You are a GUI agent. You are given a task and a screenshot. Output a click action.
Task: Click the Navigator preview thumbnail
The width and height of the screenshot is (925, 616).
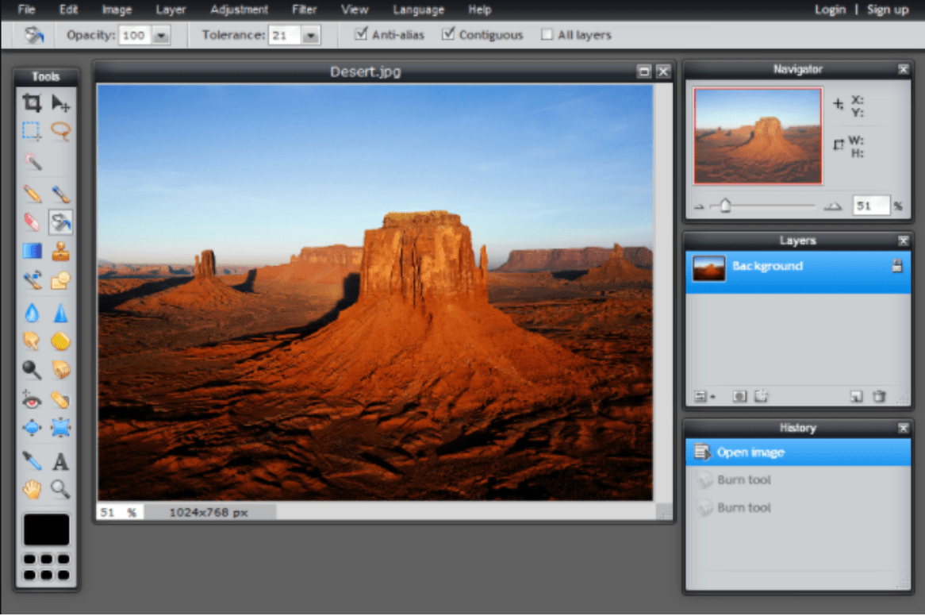pyautogui.click(x=758, y=136)
